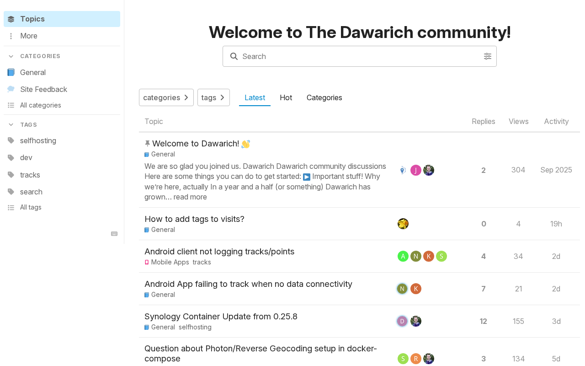Click Sep 2025 activity date on Welcome row
Image resolution: width=585 pixels, height=366 pixels.
tap(556, 170)
